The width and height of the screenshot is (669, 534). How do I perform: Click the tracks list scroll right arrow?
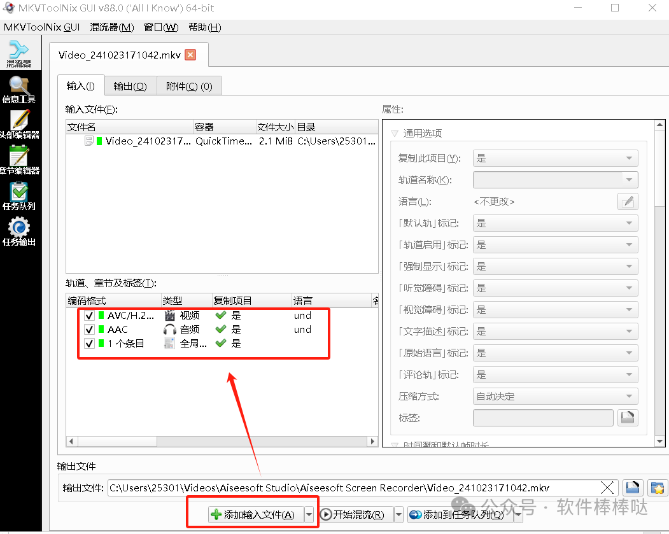coord(372,442)
